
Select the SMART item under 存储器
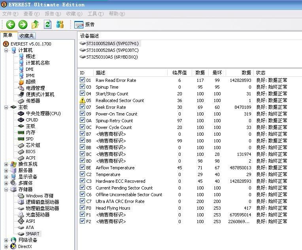click(x=32, y=234)
